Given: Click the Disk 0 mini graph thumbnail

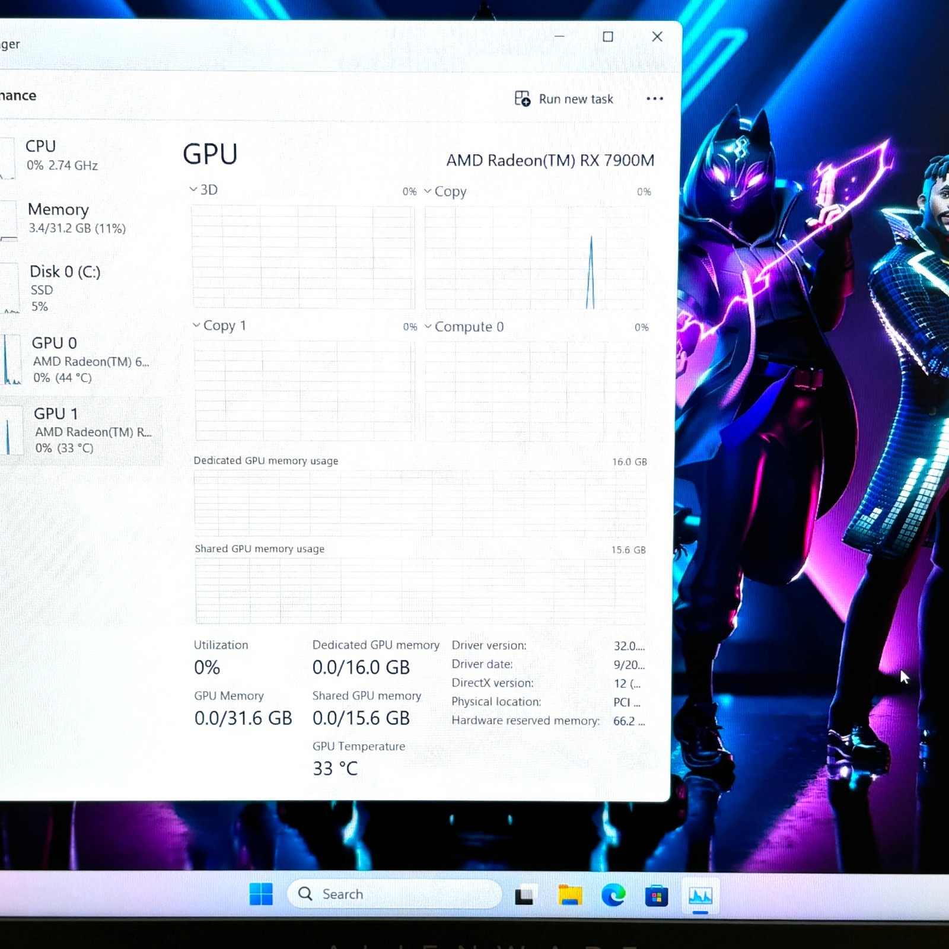Looking at the screenshot, I should click(x=9, y=288).
